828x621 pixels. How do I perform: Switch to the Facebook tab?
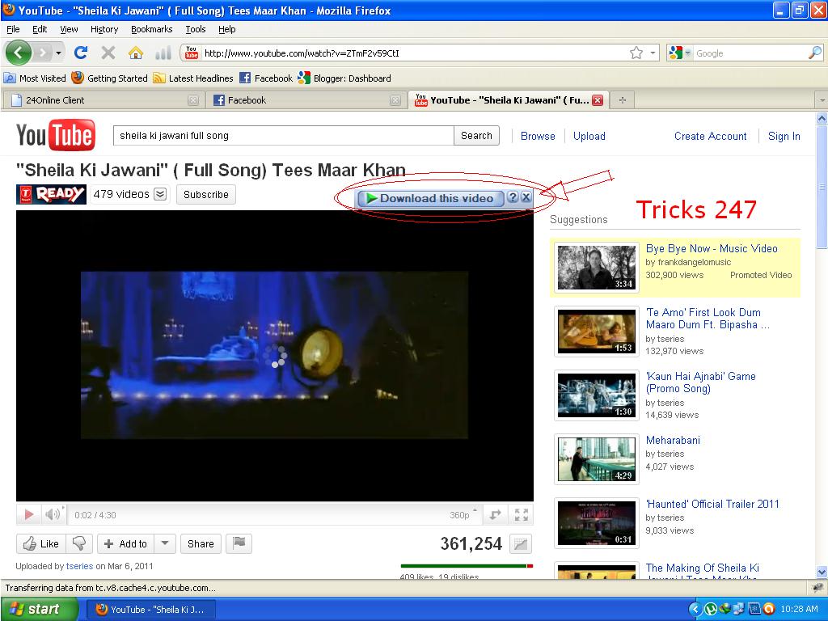(x=306, y=99)
